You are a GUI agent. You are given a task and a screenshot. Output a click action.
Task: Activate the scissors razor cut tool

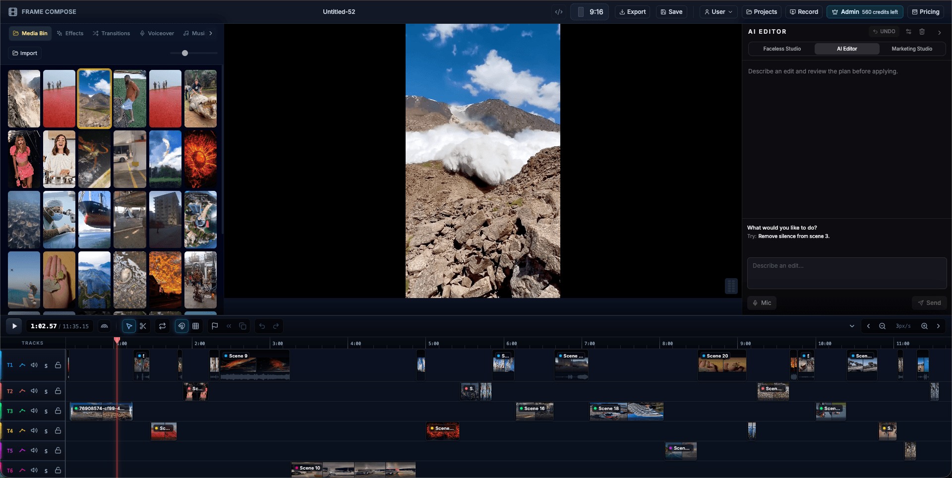coord(143,326)
